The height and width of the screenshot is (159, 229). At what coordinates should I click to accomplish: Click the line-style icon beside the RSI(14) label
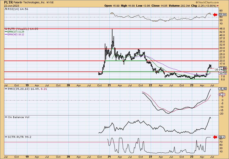point(6,9)
